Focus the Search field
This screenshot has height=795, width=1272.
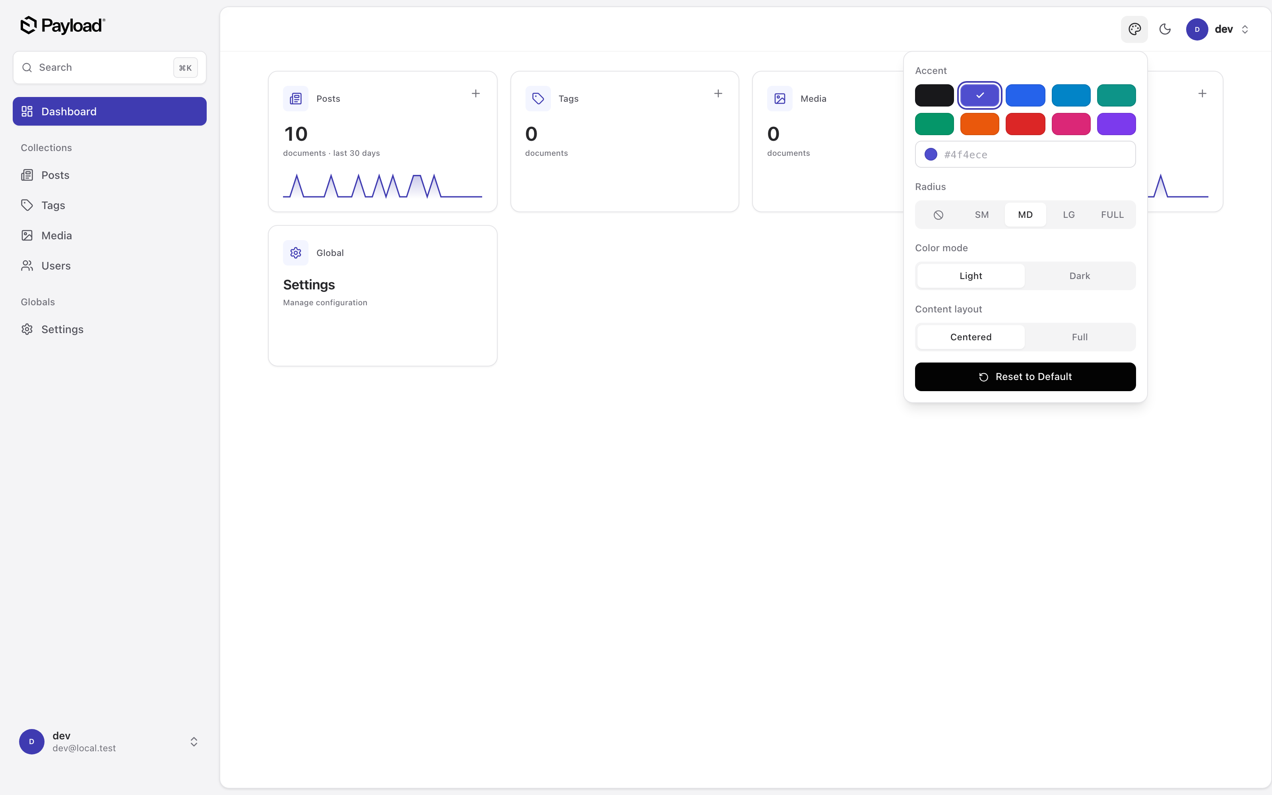(x=109, y=67)
